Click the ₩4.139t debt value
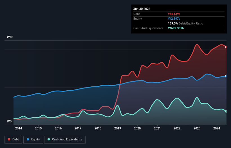 point(174,14)
